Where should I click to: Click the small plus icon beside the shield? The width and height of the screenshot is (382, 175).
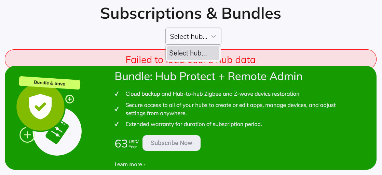[x=70, y=99]
